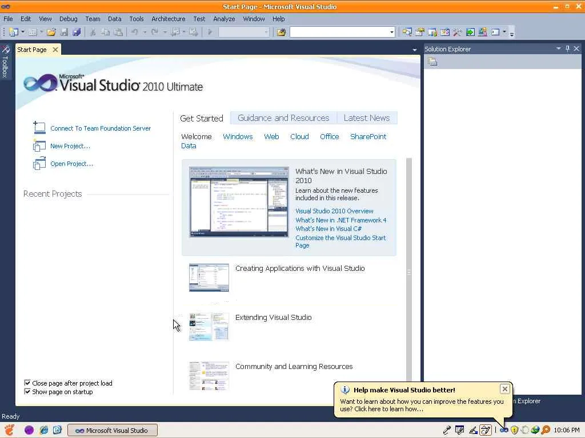The image size is (585, 438).
Task: Open the Architecture menu
Action: [x=169, y=19]
